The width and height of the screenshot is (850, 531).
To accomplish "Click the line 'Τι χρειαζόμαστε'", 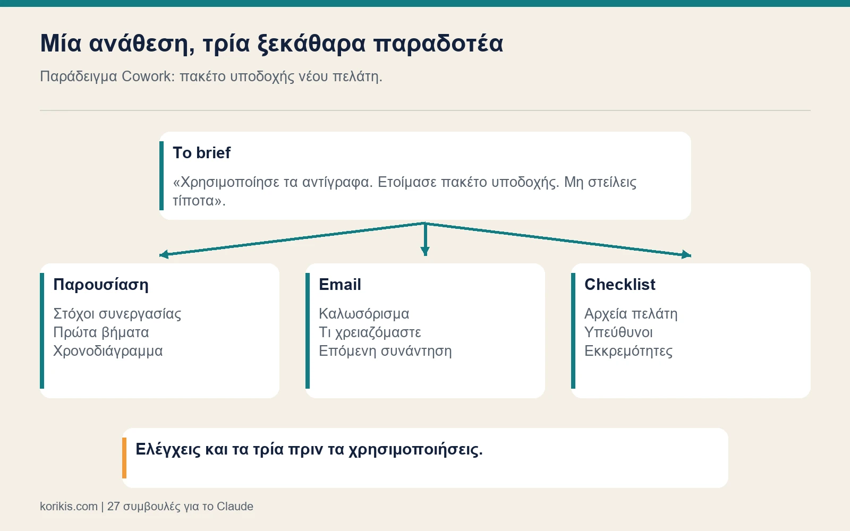I will pos(370,332).
